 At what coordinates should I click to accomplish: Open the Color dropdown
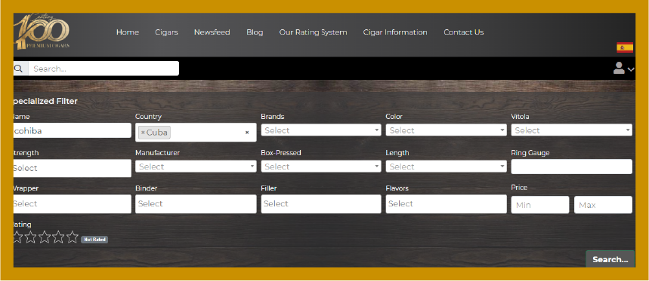pyautogui.click(x=446, y=130)
